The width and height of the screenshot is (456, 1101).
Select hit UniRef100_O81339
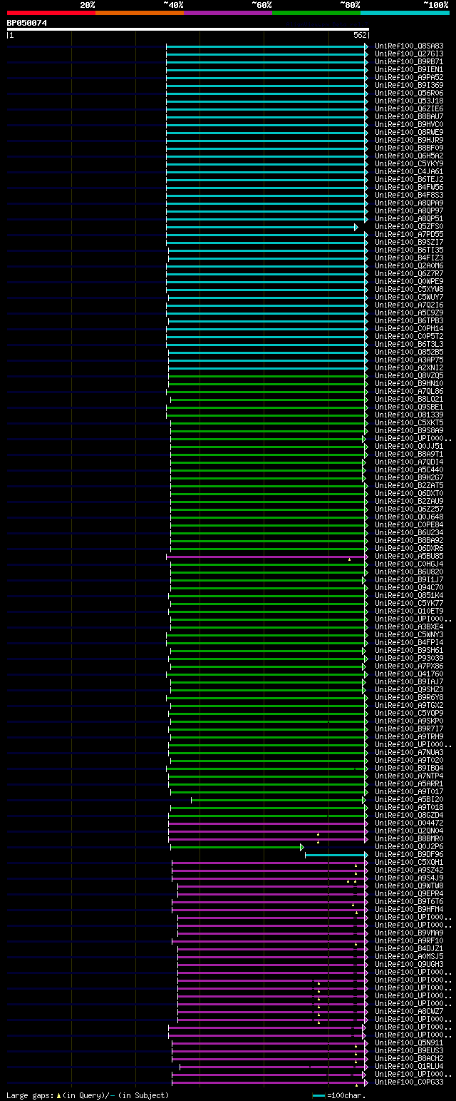[409, 415]
